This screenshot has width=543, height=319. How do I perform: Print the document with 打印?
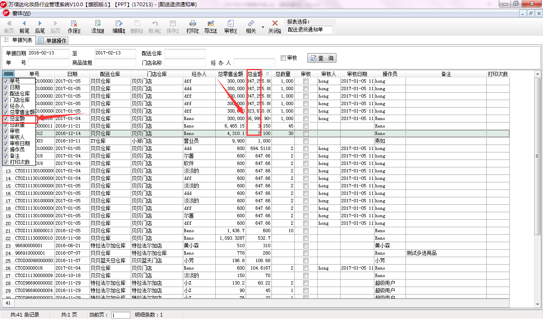click(193, 27)
